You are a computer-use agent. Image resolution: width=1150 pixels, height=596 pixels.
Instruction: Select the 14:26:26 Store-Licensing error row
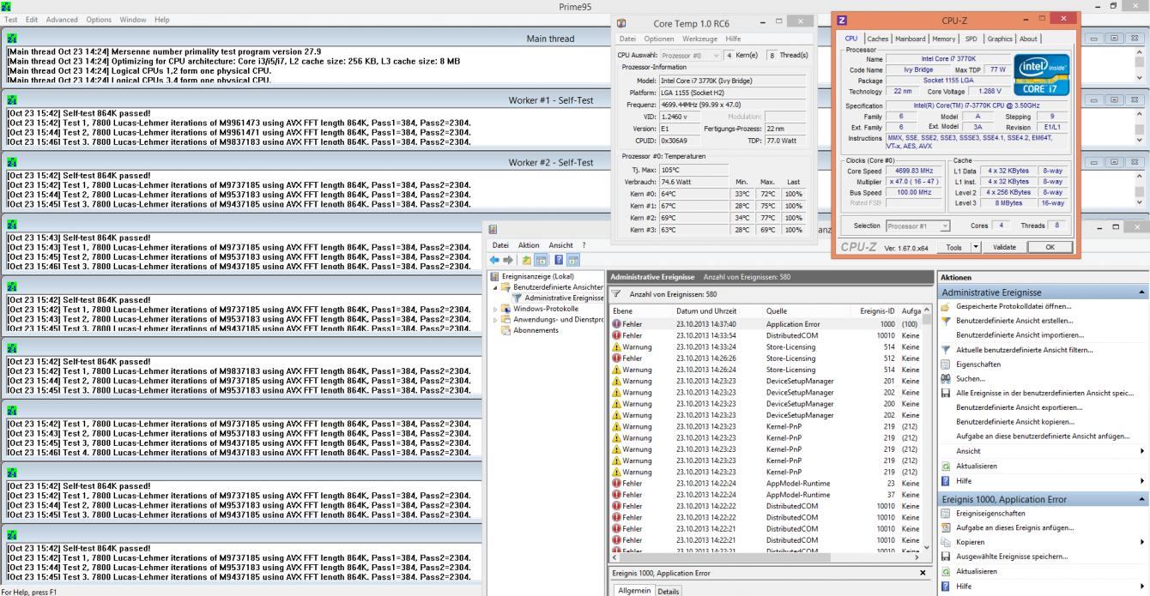[766, 358]
